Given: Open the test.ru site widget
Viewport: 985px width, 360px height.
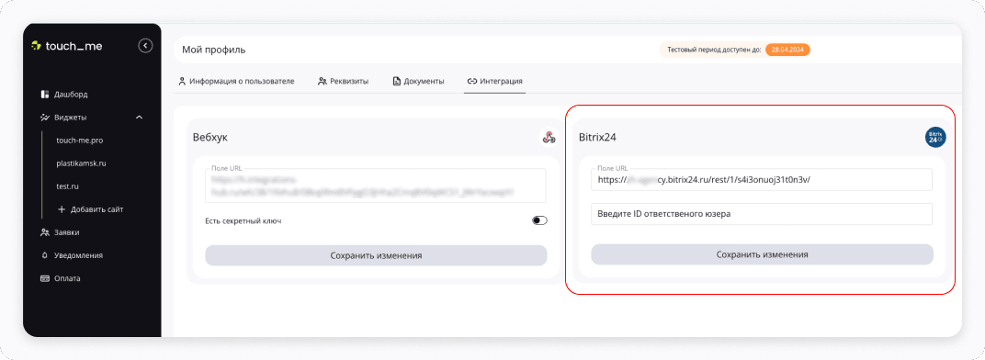Looking at the screenshot, I should [x=67, y=186].
